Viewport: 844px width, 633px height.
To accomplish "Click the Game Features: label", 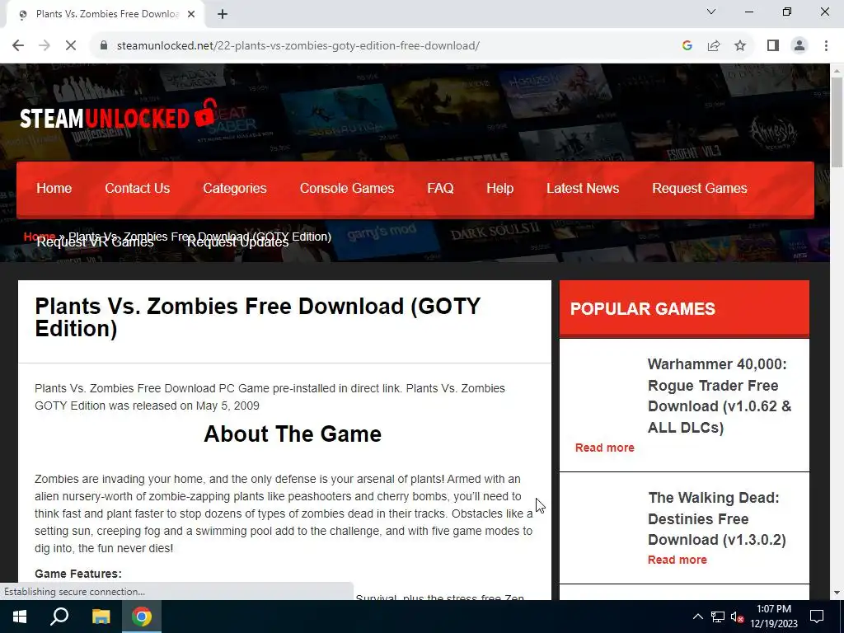I will click(78, 574).
